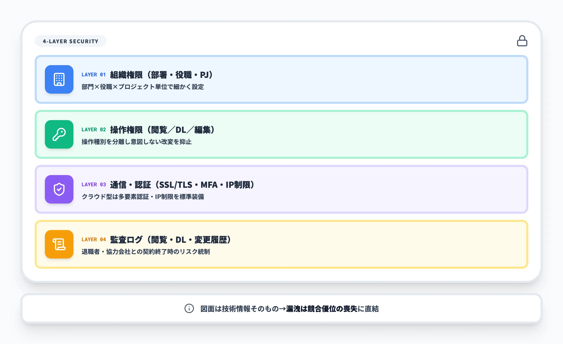Click the green key icon for Layer 02
Screen dimensions: 563x344
point(59,134)
